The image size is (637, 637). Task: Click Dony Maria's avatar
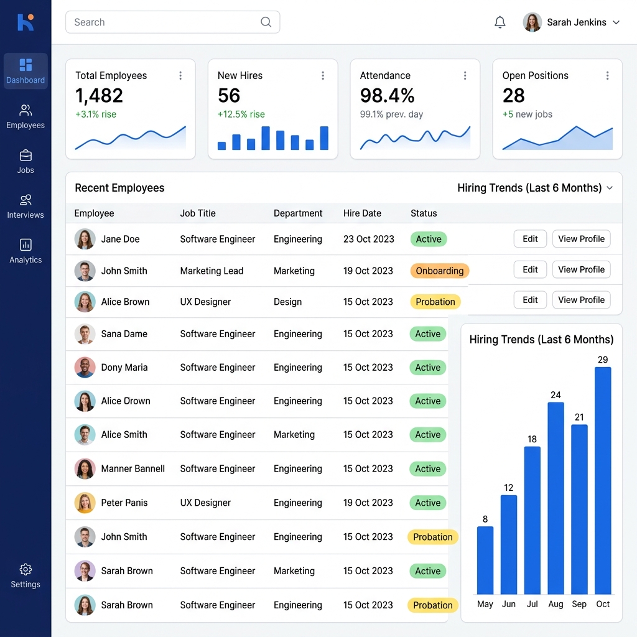85,367
